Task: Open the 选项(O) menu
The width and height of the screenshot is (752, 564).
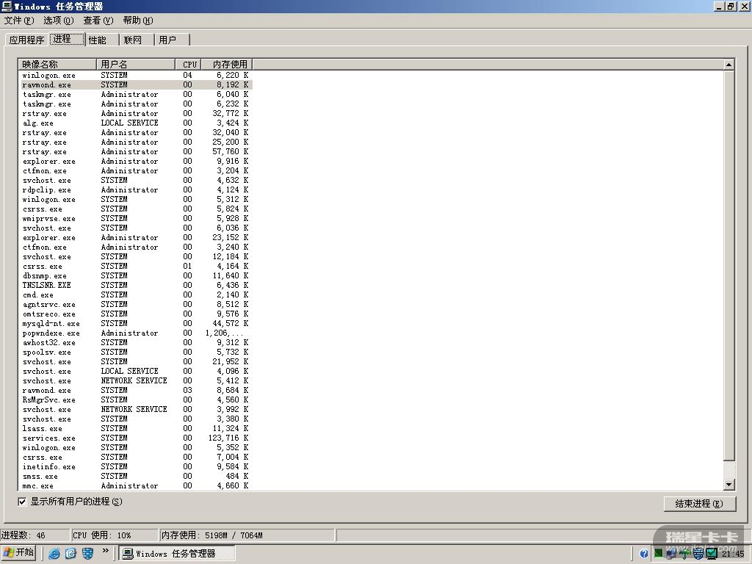Action: pyautogui.click(x=59, y=20)
